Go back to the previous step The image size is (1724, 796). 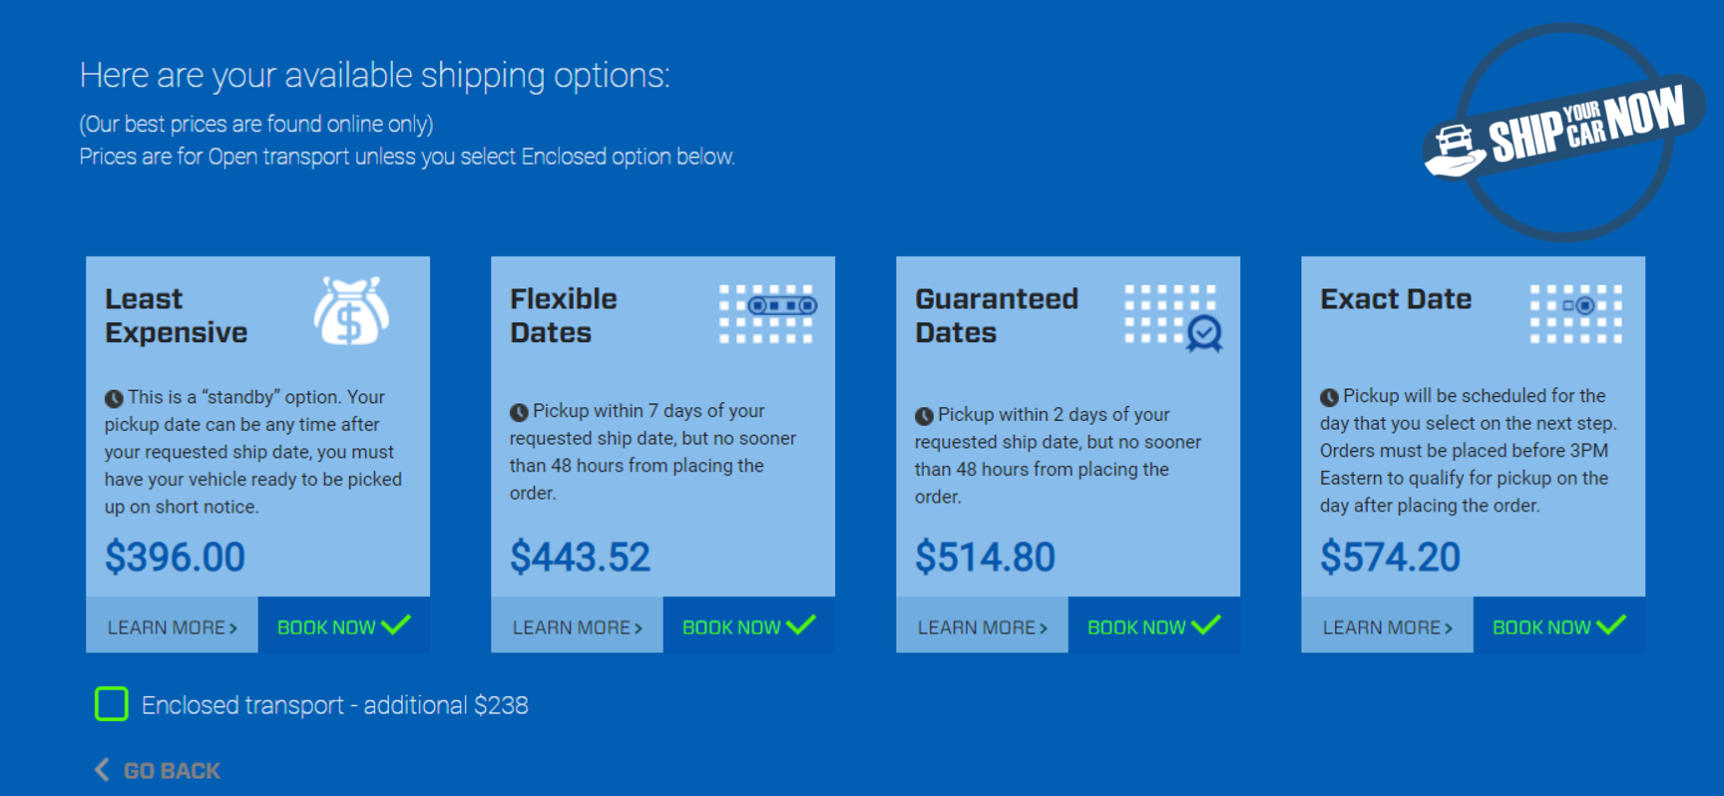(158, 770)
